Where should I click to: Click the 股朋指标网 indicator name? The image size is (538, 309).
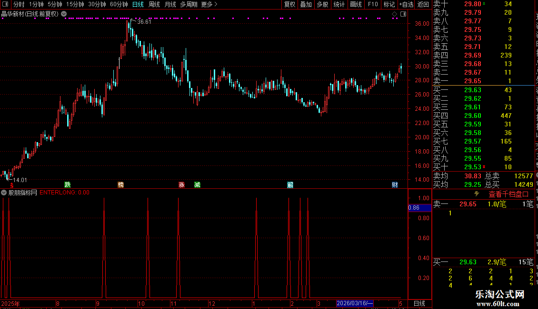[23, 193]
